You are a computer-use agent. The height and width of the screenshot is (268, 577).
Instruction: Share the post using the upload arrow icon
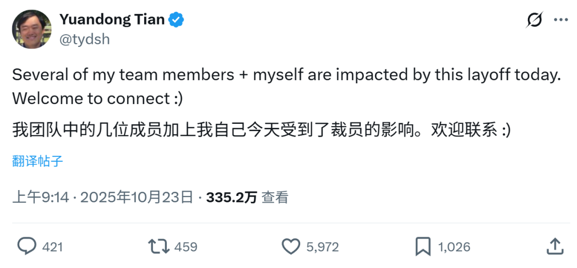pyautogui.click(x=555, y=246)
